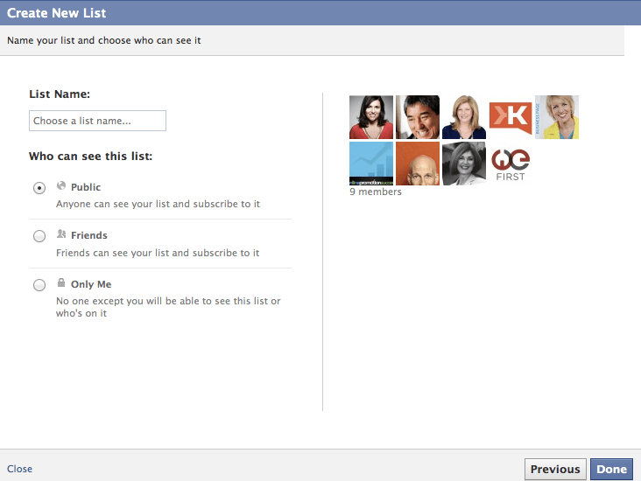641x481 pixels.
Task: Click the '9 members' text
Action: pos(376,192)
